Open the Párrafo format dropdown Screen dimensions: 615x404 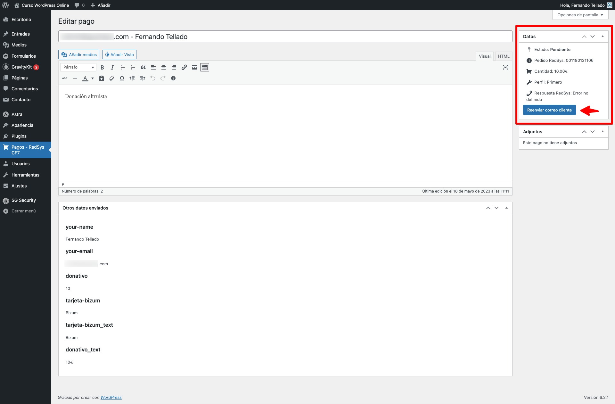(78, 67)
